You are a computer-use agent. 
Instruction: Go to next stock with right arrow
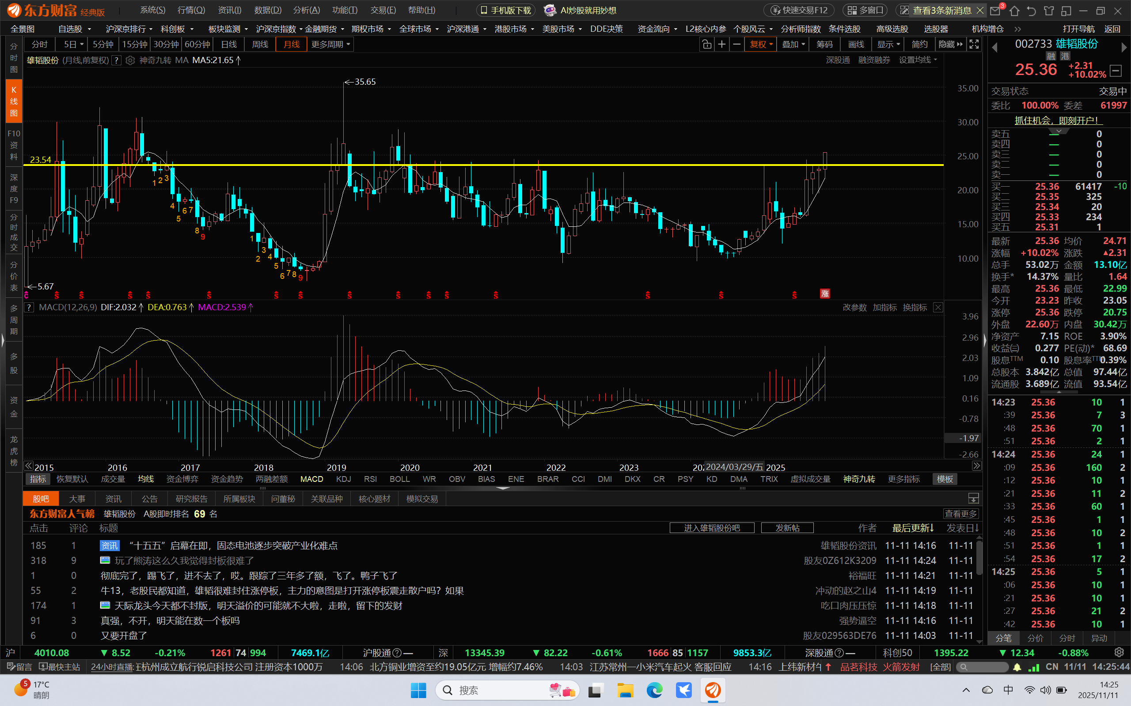tap(1123, 47)
